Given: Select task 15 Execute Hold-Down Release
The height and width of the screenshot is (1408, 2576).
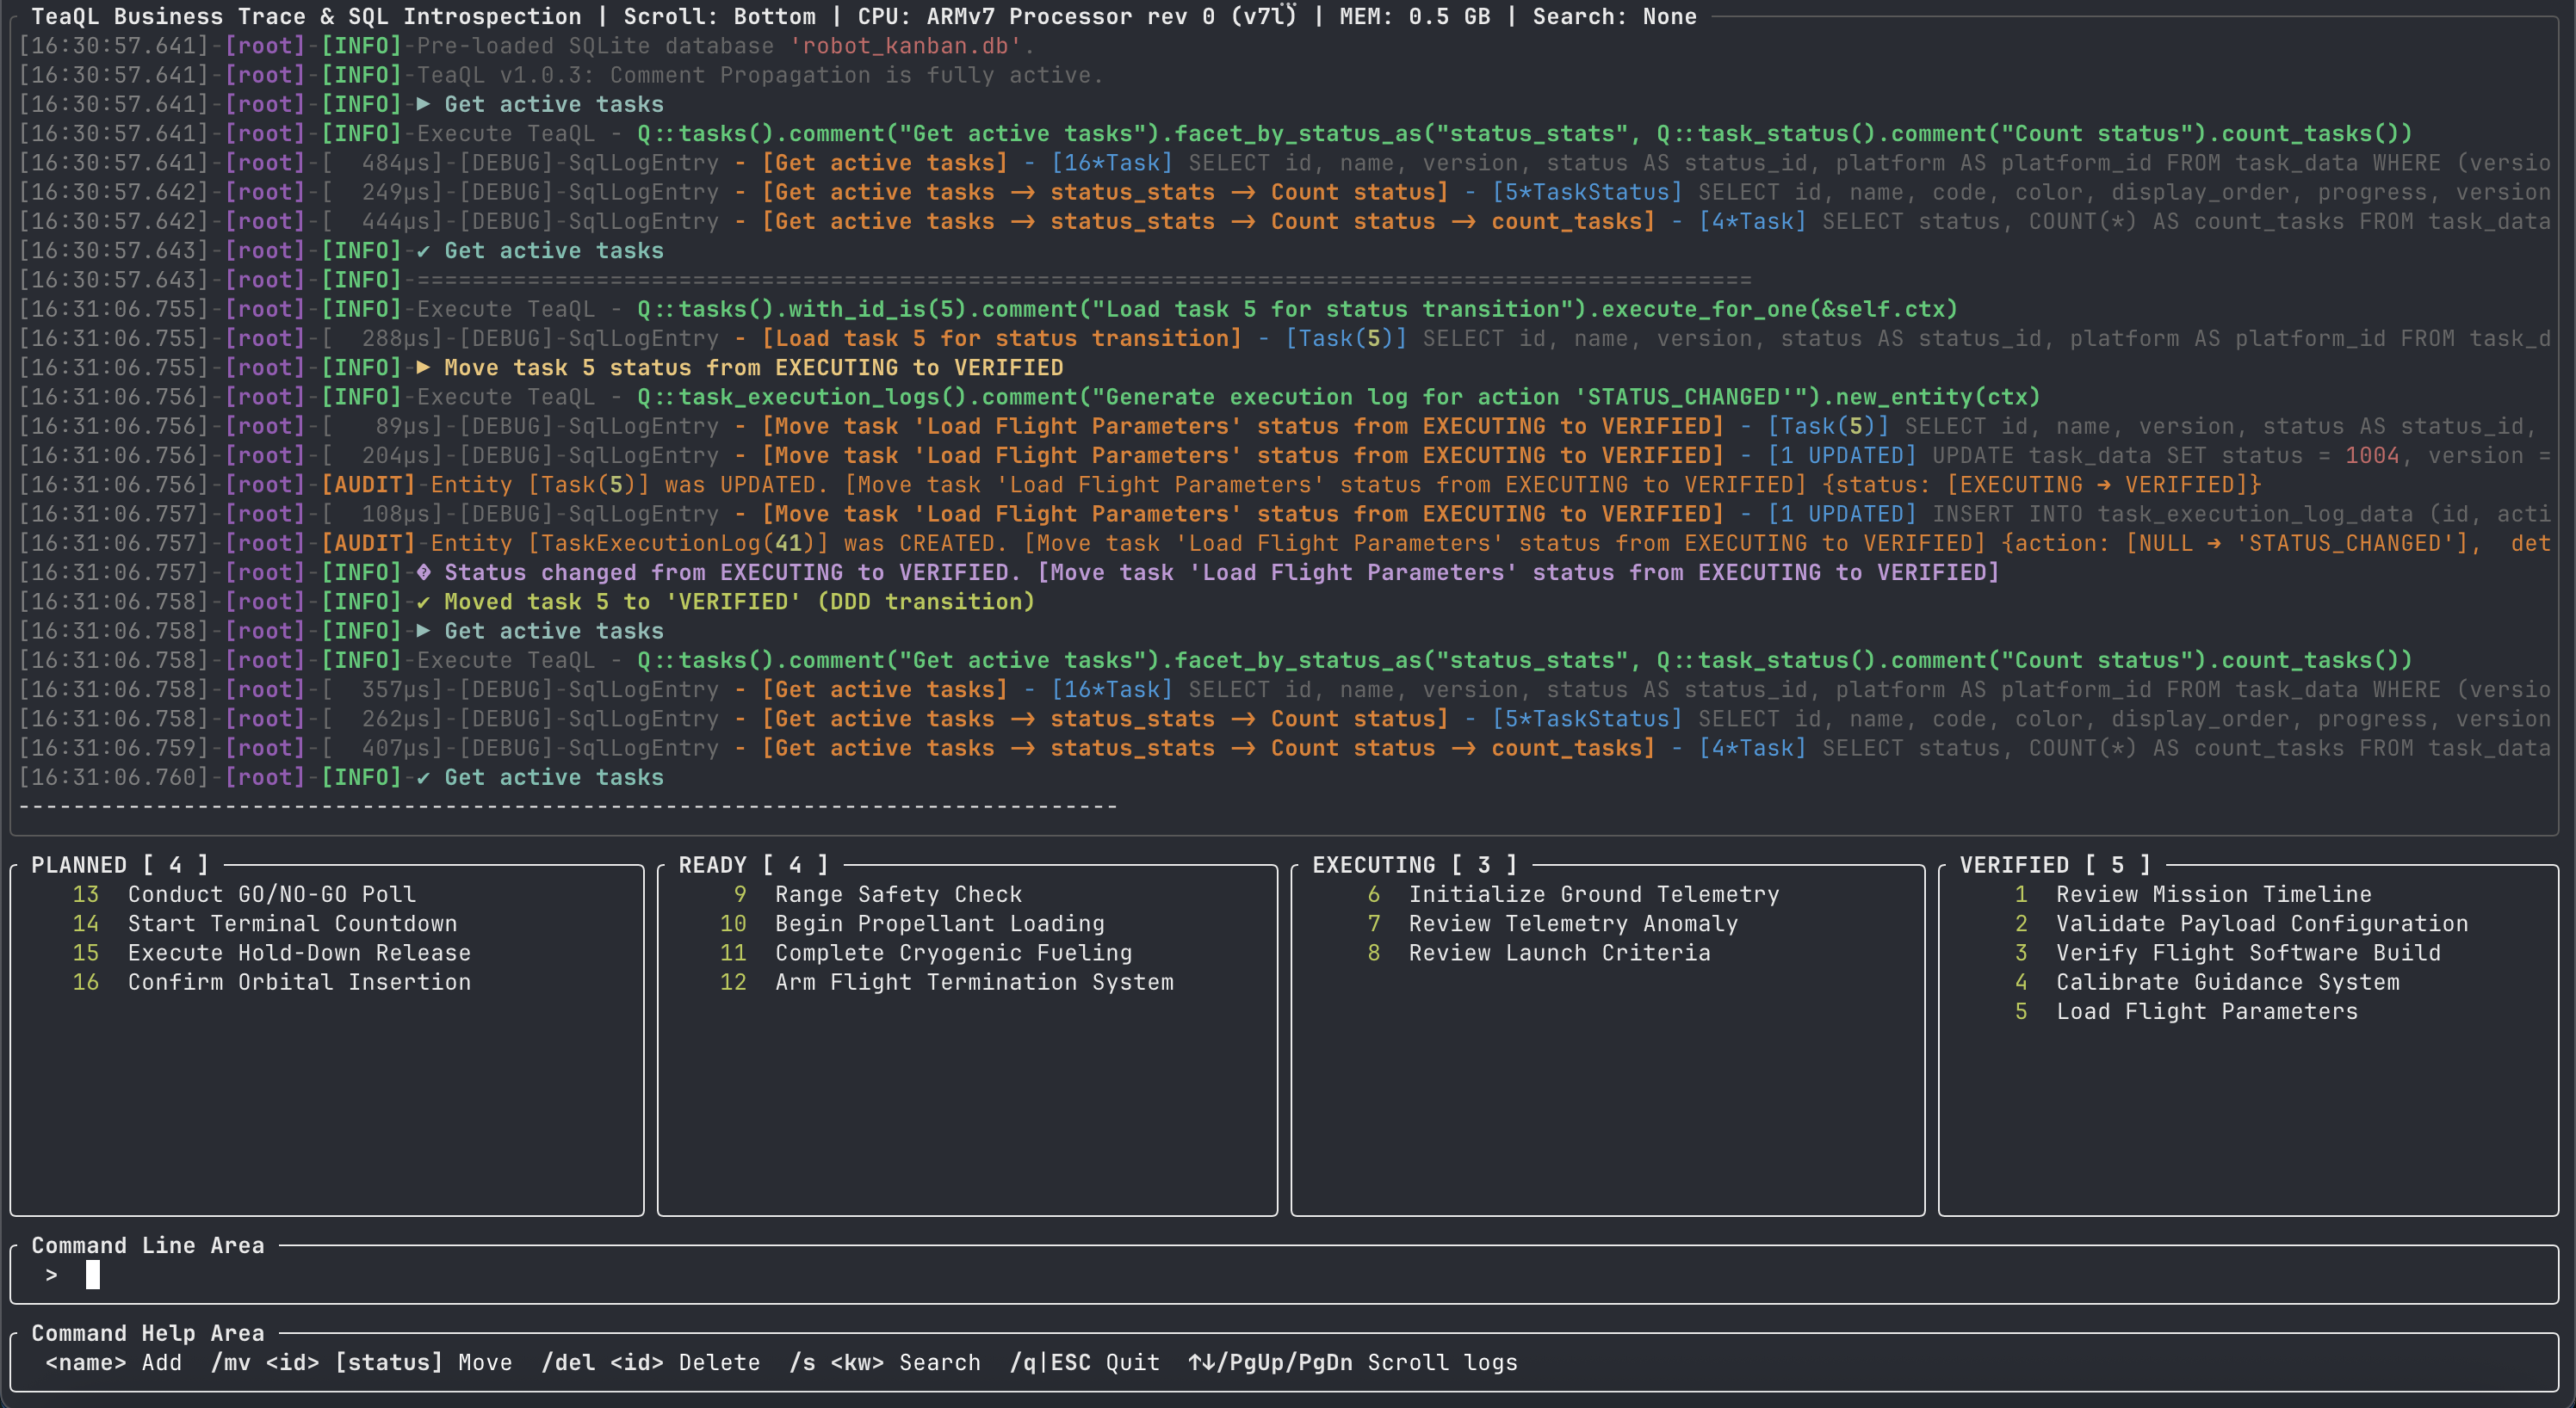Looking at the screenshot, I should click(271, 953).
